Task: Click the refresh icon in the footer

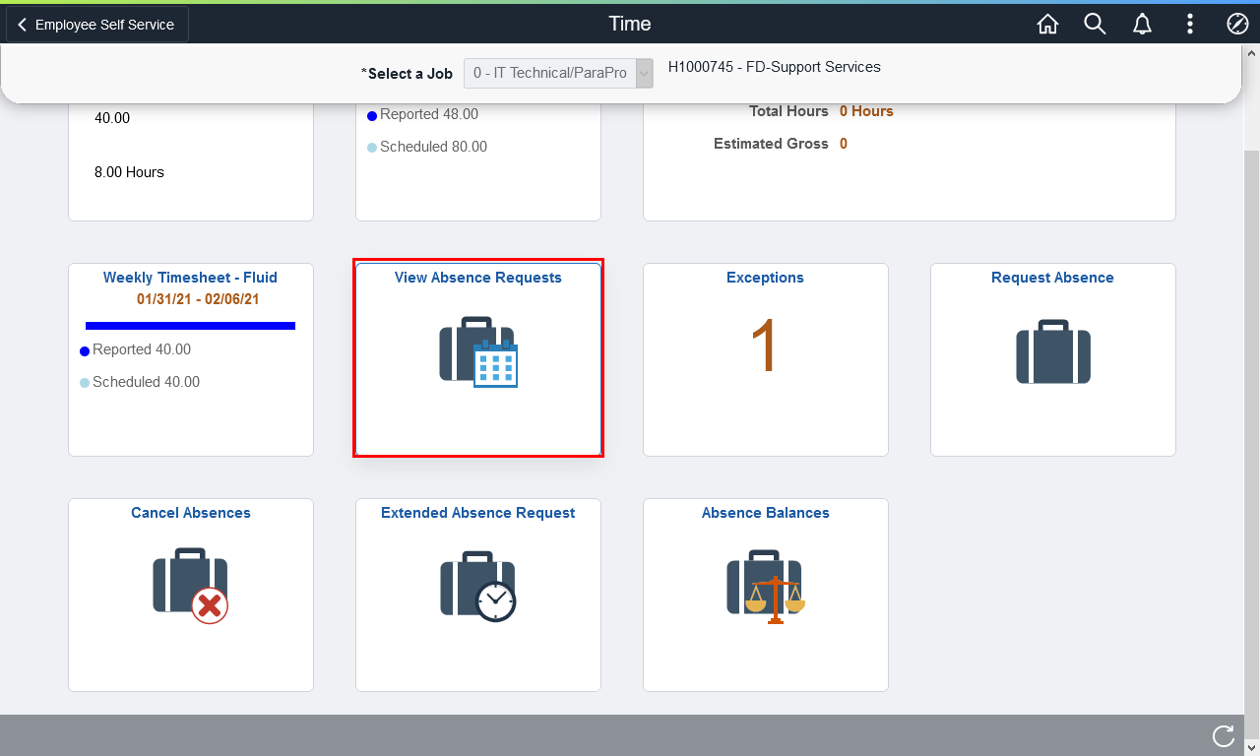Action: click(1224, 735)
